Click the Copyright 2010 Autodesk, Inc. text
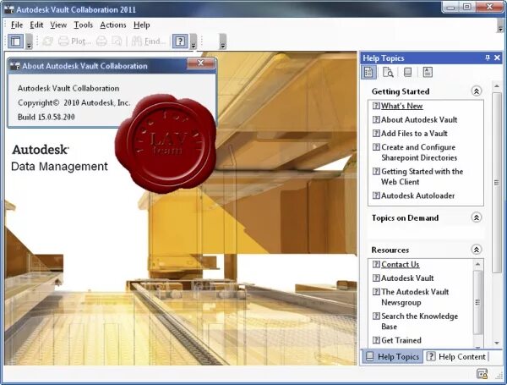The height and width of the screenshot is (385, 507). pyautogui.click(x=74, y=102)
